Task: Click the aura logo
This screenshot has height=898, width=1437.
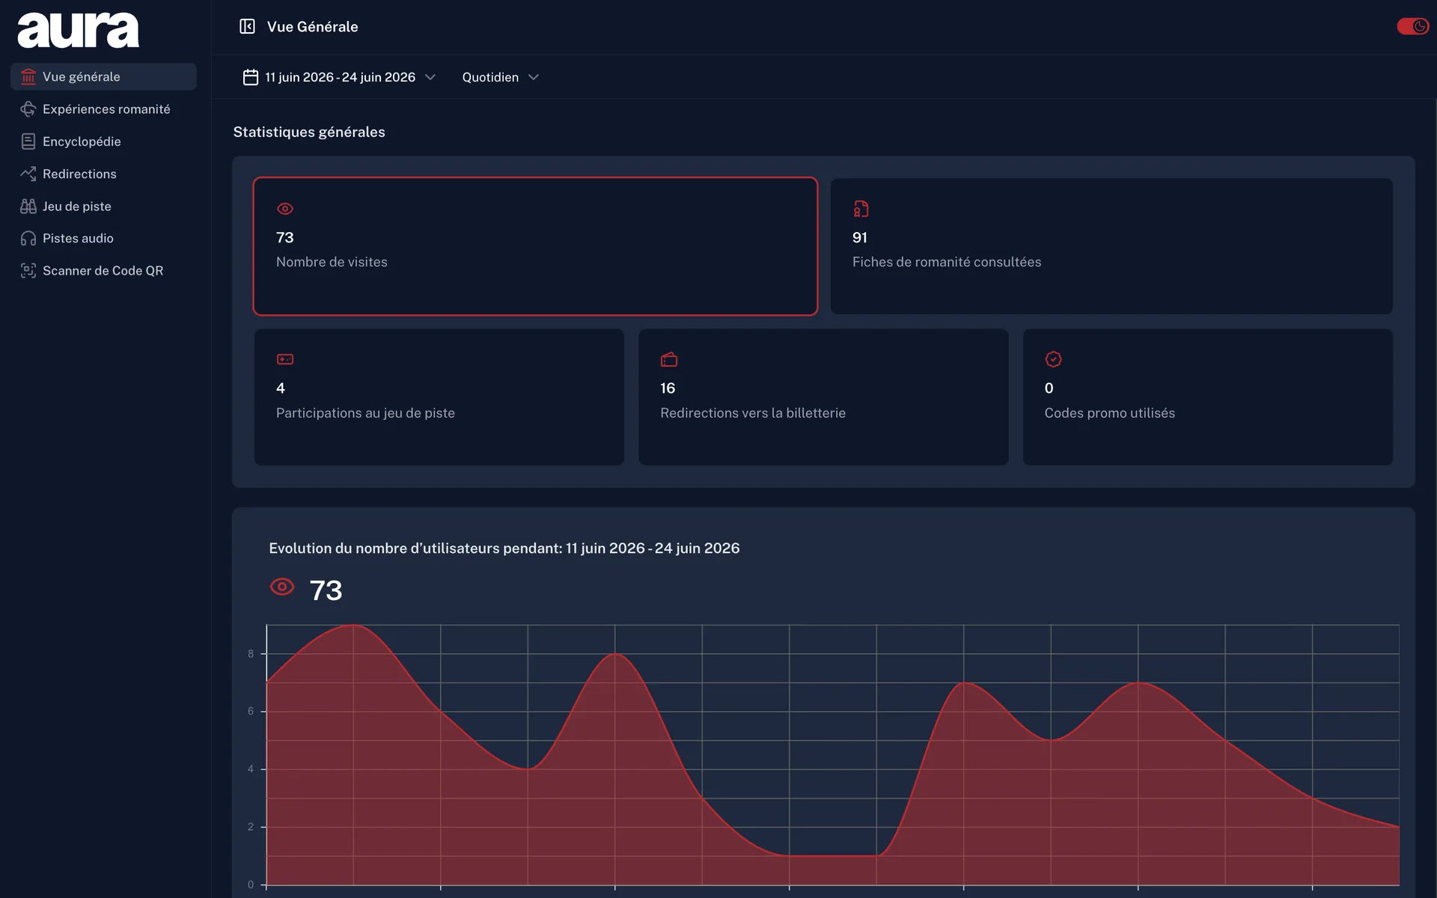Action: point(78,30)
